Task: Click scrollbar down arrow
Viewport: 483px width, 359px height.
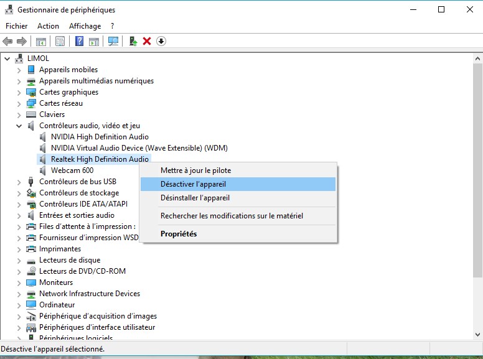Action: (477, 335)
